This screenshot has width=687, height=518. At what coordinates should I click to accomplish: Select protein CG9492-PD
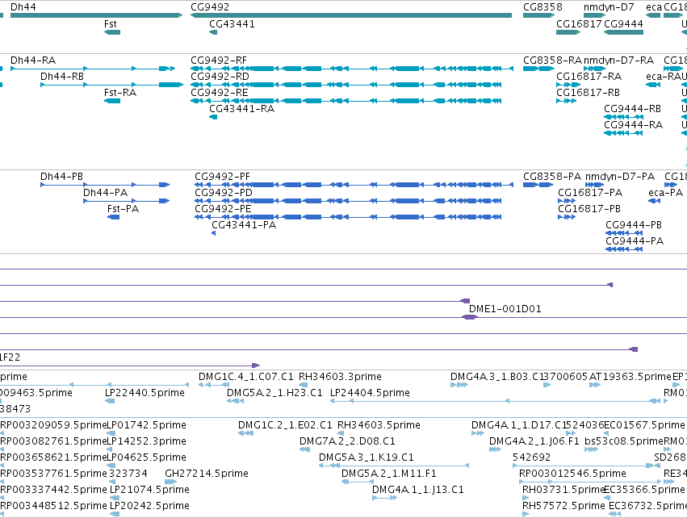(x=348, y=201)
